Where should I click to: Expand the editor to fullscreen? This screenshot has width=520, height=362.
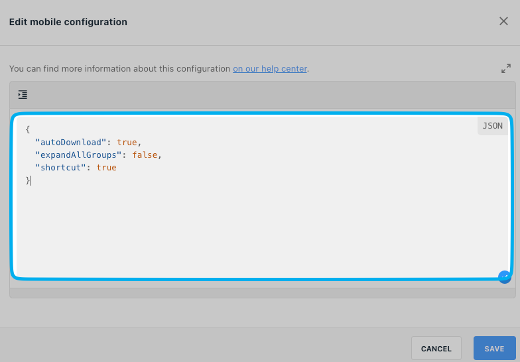pos(505,69)
